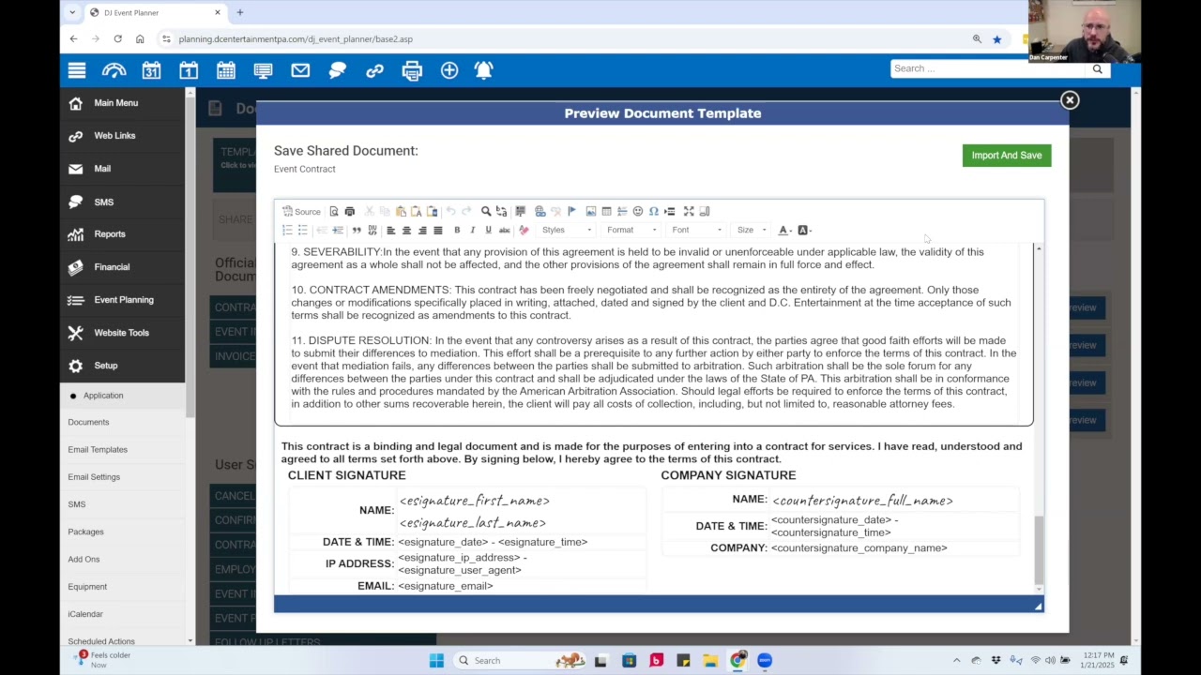
Task: Open Event Planning in sidebar
Action: (x=123, y=300)
